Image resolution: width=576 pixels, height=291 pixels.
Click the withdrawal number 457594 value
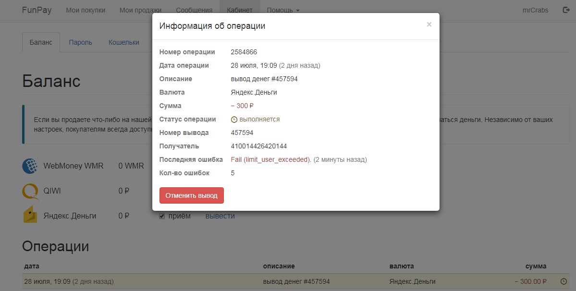pos(242,133)
